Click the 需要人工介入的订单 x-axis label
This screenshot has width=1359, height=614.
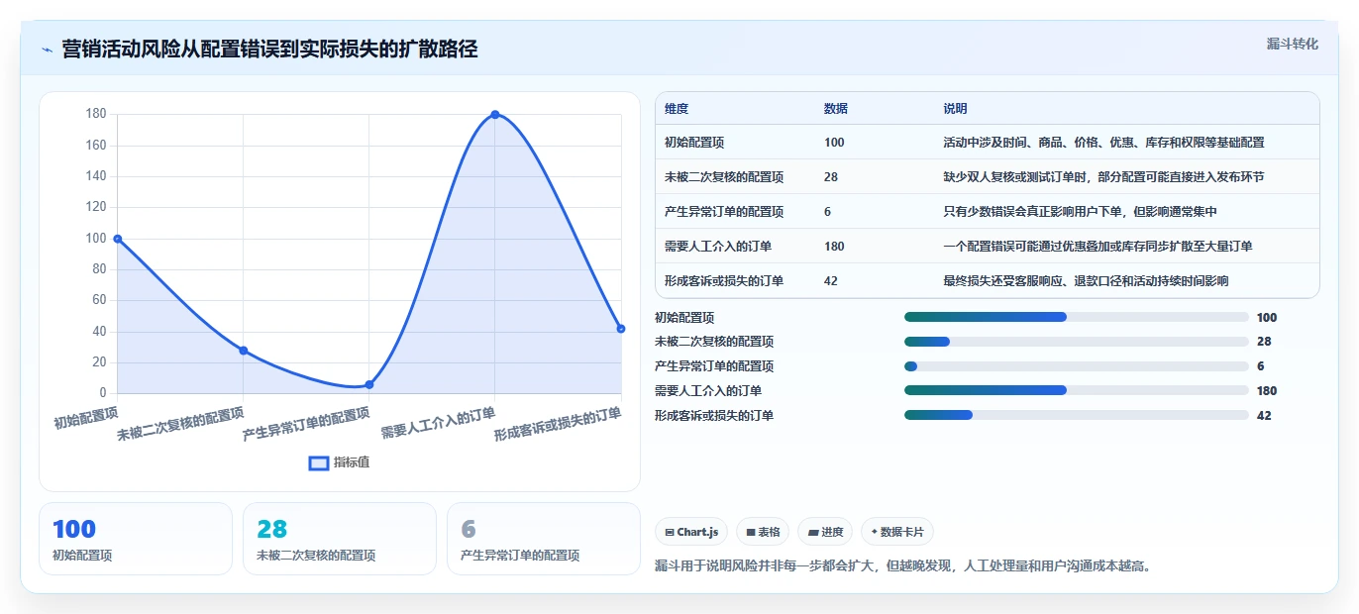[x=438, y=424]
